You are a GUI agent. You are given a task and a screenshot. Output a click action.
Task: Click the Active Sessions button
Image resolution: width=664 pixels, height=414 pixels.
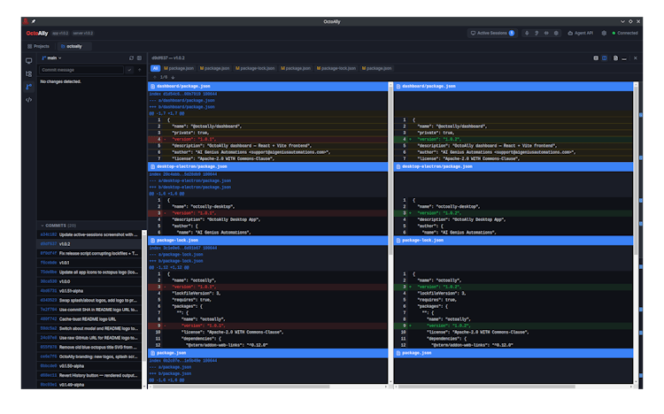click(x=491, y=33)
